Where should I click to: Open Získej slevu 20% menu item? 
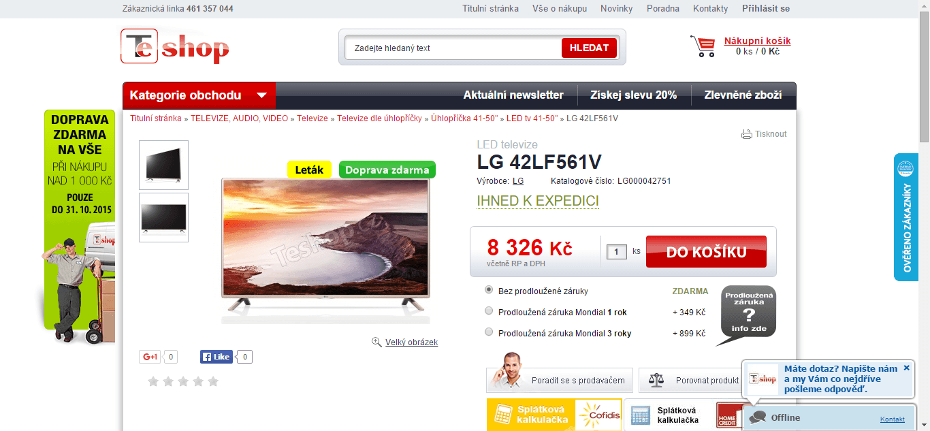pos(634,95)
